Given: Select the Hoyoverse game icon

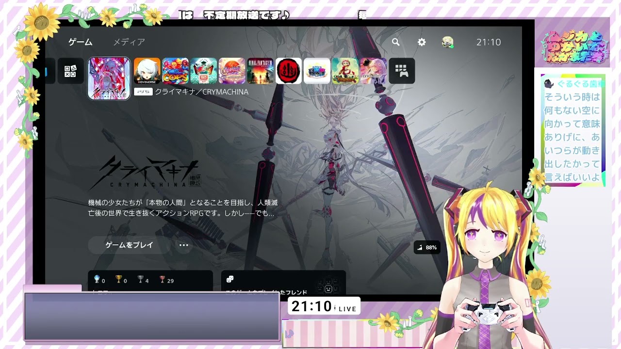Looking at the screenshot, I should click(147, 71).
